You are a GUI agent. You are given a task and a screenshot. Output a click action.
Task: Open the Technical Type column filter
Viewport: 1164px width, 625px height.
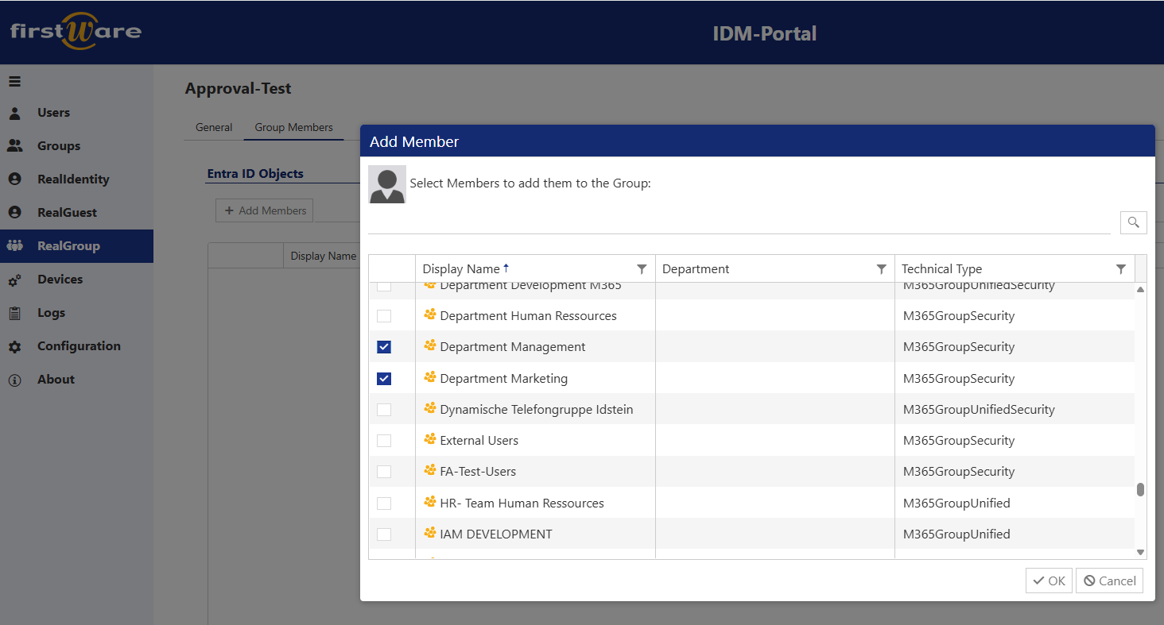tap(1120, 269)
